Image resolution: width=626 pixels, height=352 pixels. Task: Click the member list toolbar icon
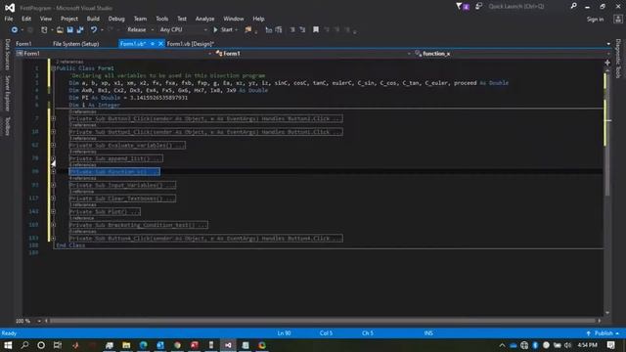coord(269,30)
